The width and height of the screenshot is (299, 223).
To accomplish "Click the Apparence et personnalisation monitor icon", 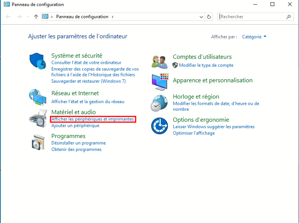I will pos(160,82).
